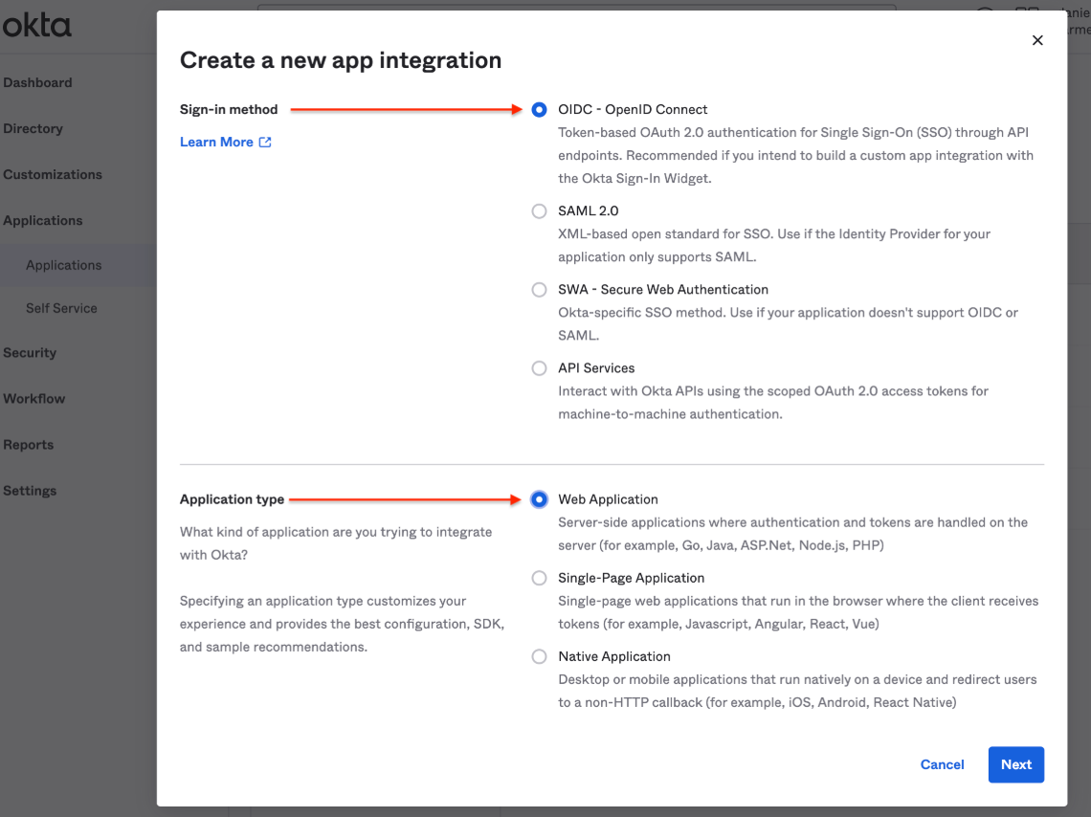Collapse the Applications section in the sidebar
This screenshot has width=1091, height=817.
pos(42,220)
